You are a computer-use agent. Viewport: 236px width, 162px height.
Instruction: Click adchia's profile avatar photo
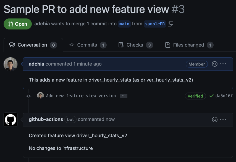click(x=11, y=64)
